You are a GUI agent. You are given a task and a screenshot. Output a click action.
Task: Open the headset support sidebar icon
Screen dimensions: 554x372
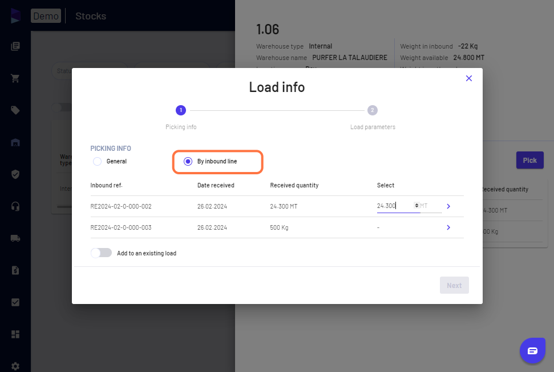tap(15, 206)
